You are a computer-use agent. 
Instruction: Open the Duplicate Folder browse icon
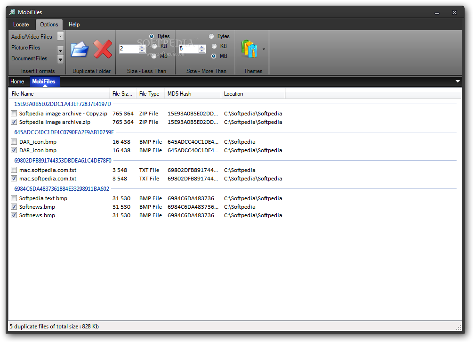pos(80,49)
